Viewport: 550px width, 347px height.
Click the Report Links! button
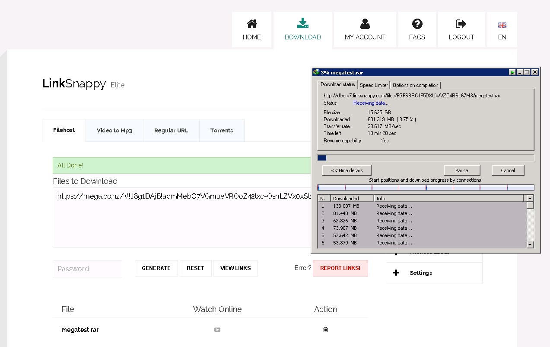[x=340, y=268]
